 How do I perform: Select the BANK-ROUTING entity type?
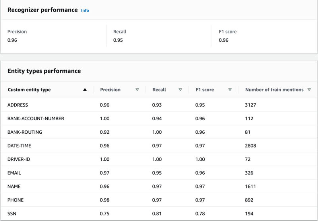coord(25,132)
